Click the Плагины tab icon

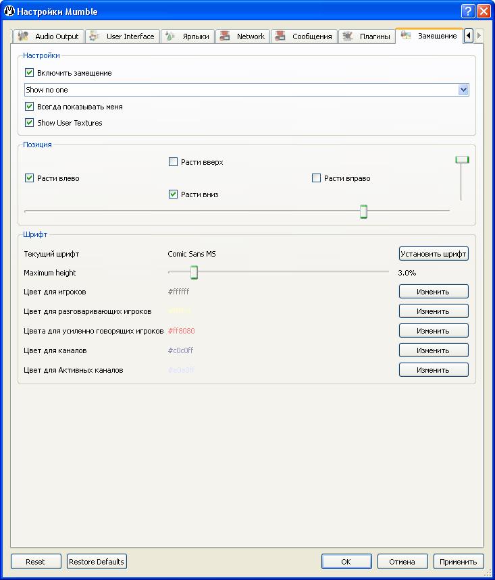coord(348,36)
